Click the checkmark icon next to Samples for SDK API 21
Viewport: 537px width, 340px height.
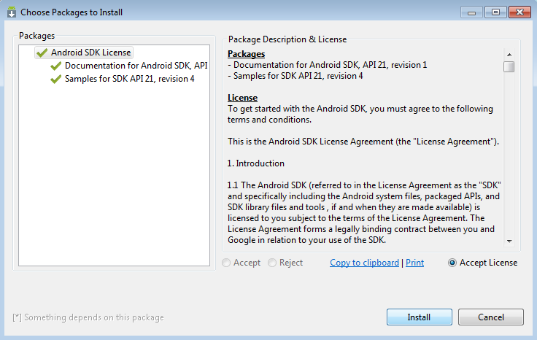click(x=55, y=79)
